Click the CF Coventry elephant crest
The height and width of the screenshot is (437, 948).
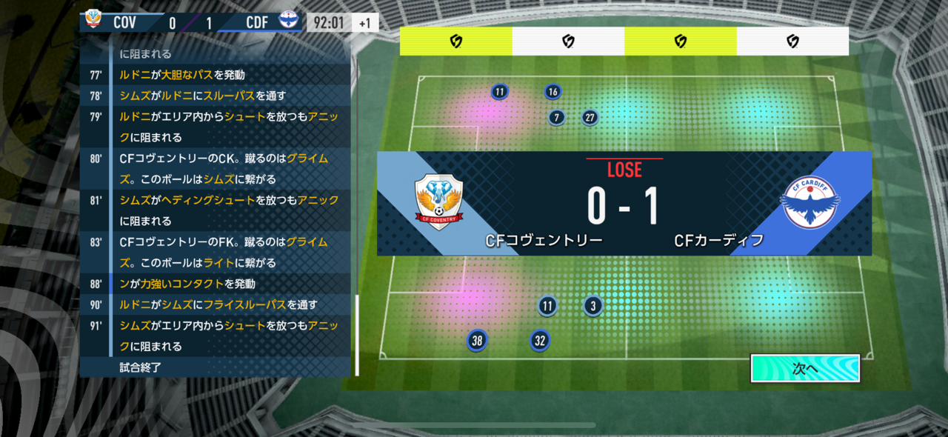(439, 202)
